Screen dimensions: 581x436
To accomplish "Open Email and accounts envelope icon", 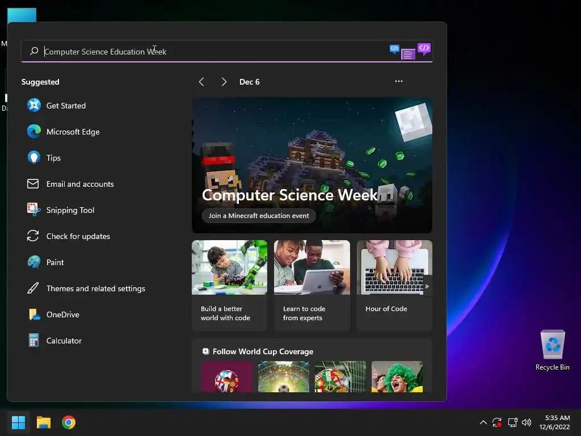I will pyautogui.click(x=33, y=183).
